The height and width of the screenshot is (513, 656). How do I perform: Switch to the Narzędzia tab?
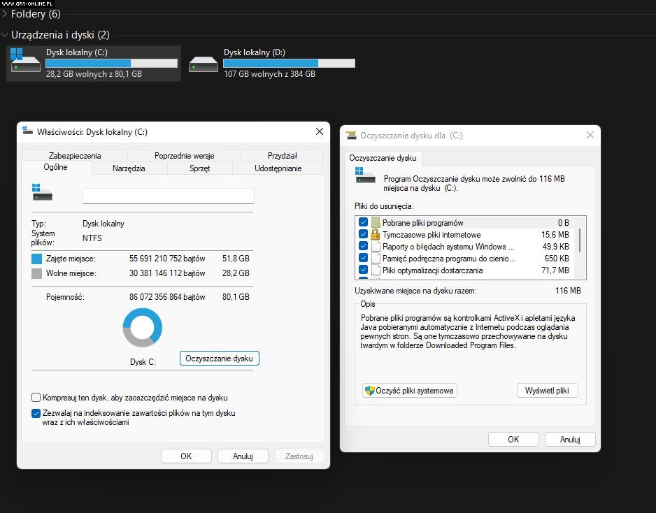[x=129, y=168]
